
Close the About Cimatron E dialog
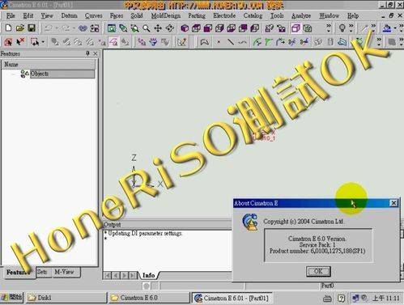coord(394,203)
